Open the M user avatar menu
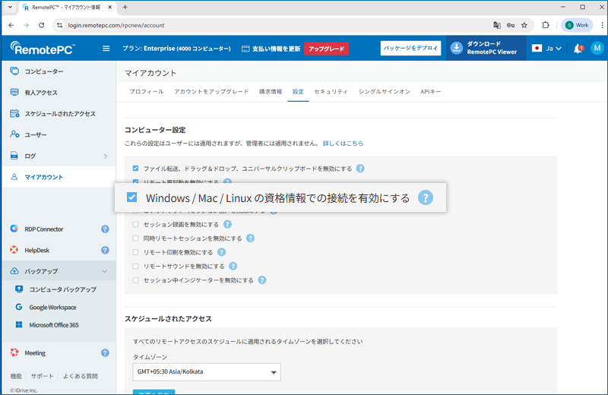The width and height of the screenshot is (608, 395). [597, 48]
